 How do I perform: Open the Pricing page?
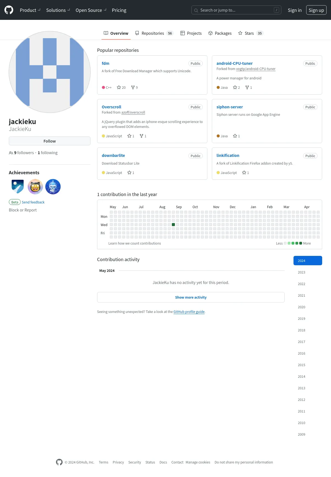pyautogui.click(x=119, y=10)
